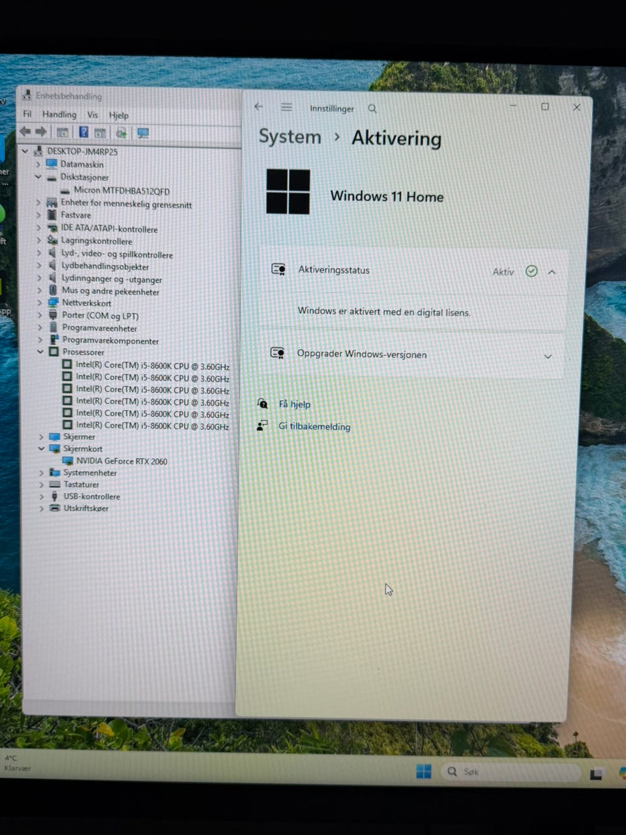Collapse the Skjermkort tree node

pyautogui.click(x=41, y=449)
